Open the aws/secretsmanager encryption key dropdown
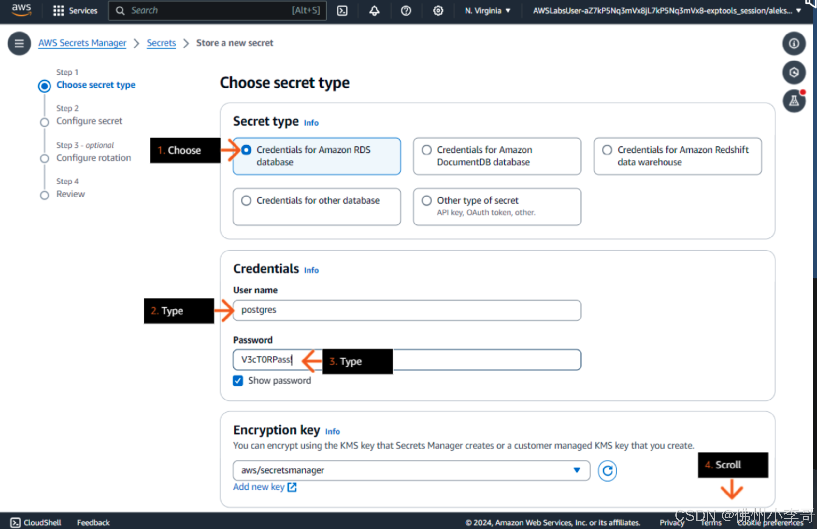The width and height of the screenshot is (817, 529). [411, 470]
